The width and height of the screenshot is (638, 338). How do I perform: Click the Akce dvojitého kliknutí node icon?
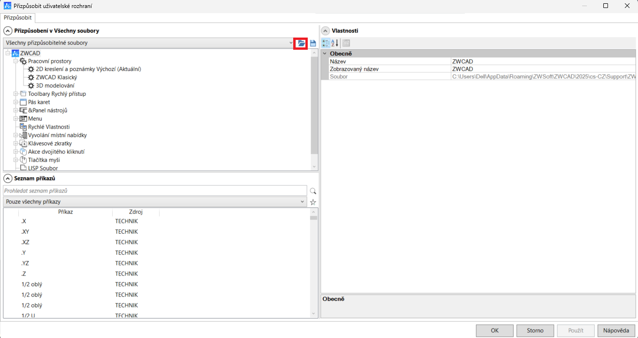coord(23,152)
